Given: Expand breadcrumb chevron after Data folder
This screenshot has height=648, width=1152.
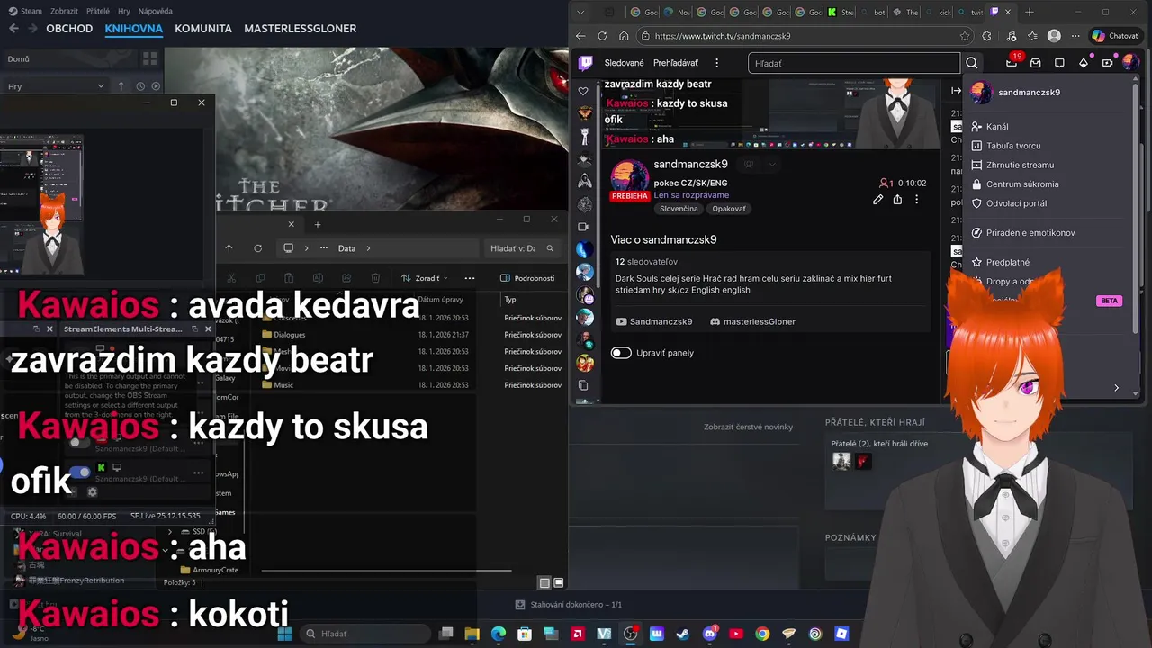Looking at the screenshot, I should coord(368,248).
